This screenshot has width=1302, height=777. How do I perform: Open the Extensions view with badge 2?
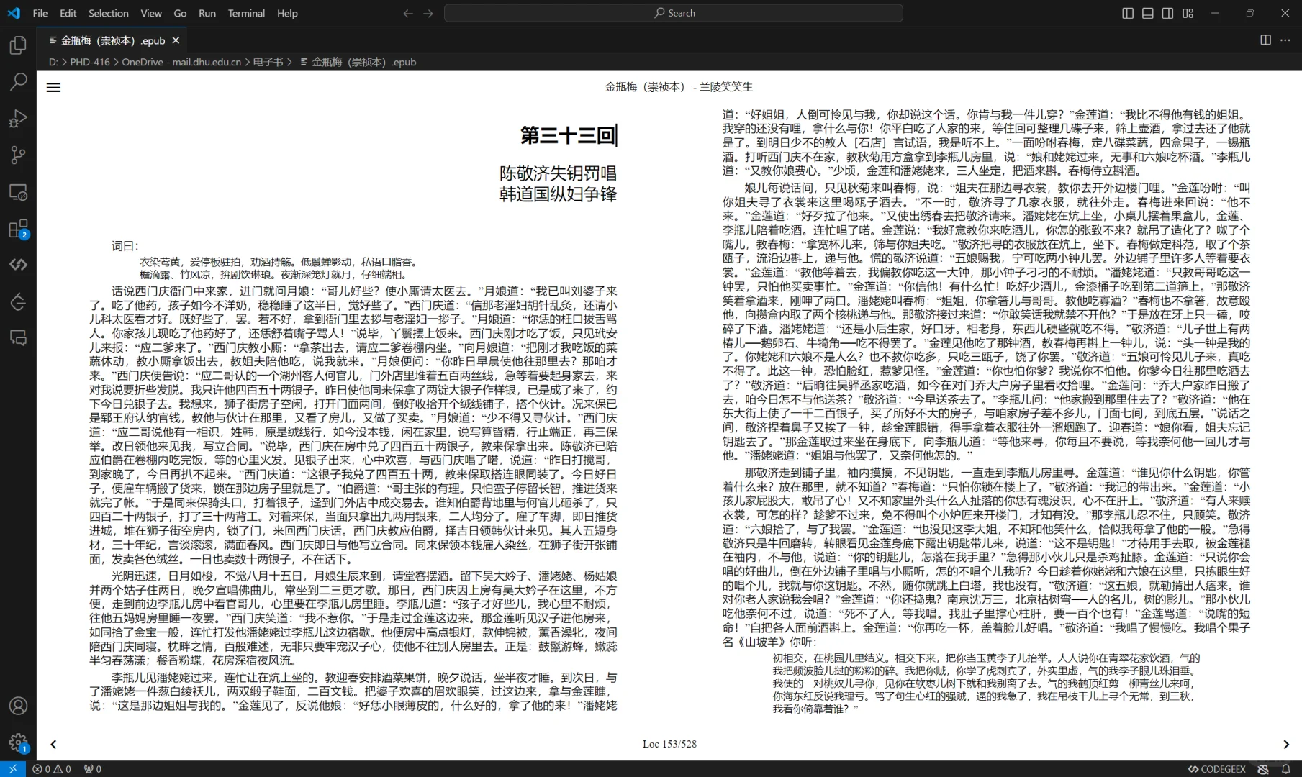pyautogui.click(x=18, y=229)
